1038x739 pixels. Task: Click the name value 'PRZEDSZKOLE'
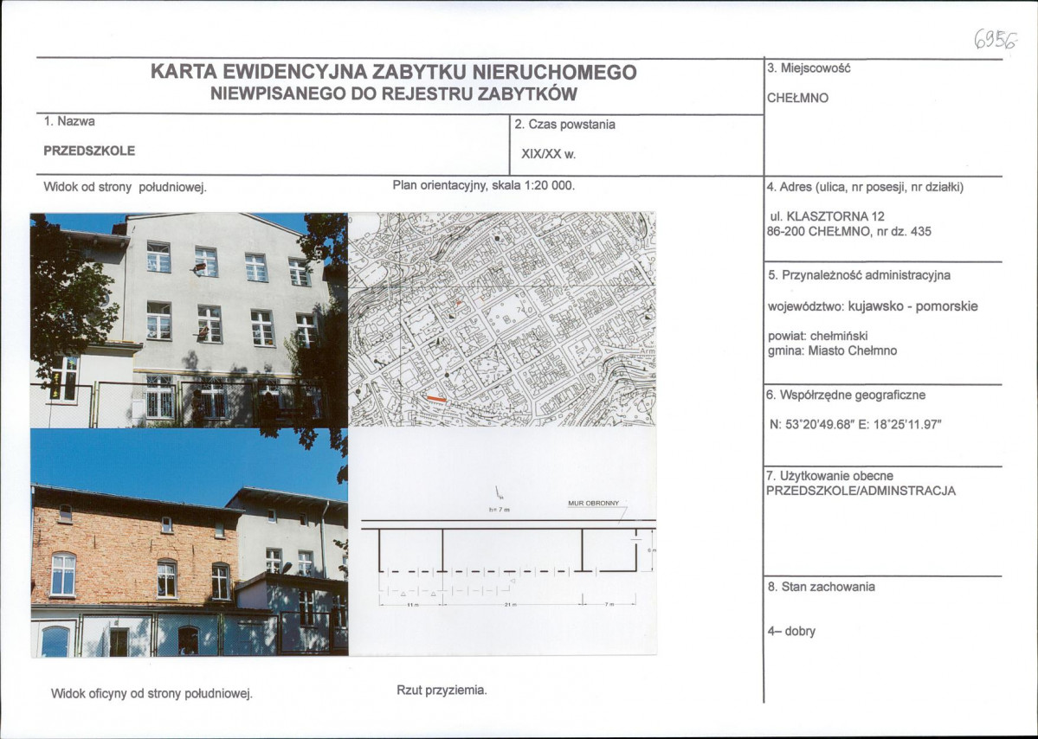(89, 151)
